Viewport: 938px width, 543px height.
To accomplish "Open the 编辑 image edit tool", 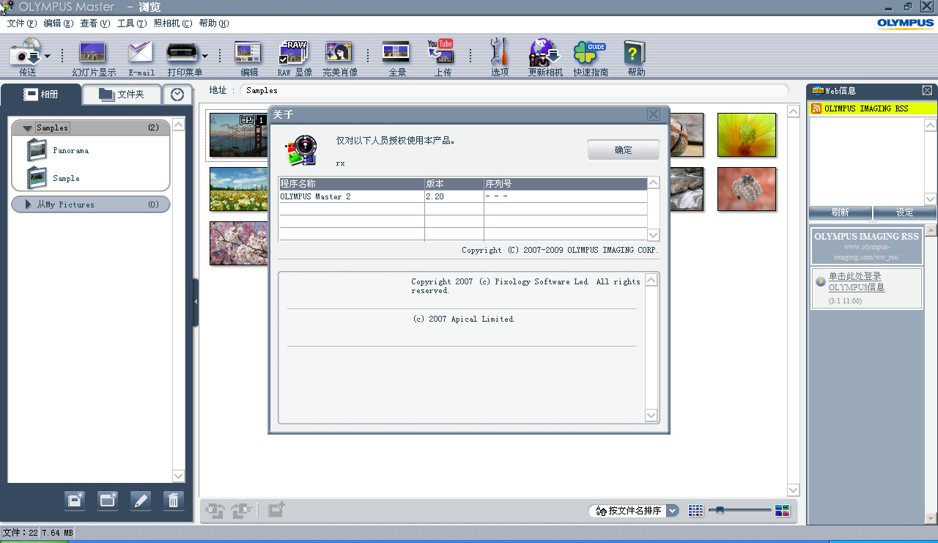I will click(x=248, y=53).
